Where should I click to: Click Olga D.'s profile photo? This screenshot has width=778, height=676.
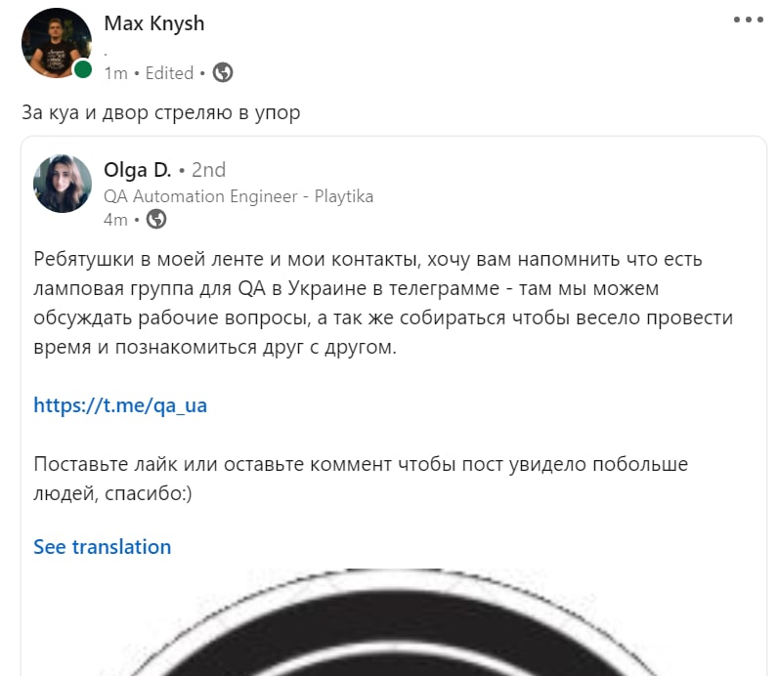63,184
